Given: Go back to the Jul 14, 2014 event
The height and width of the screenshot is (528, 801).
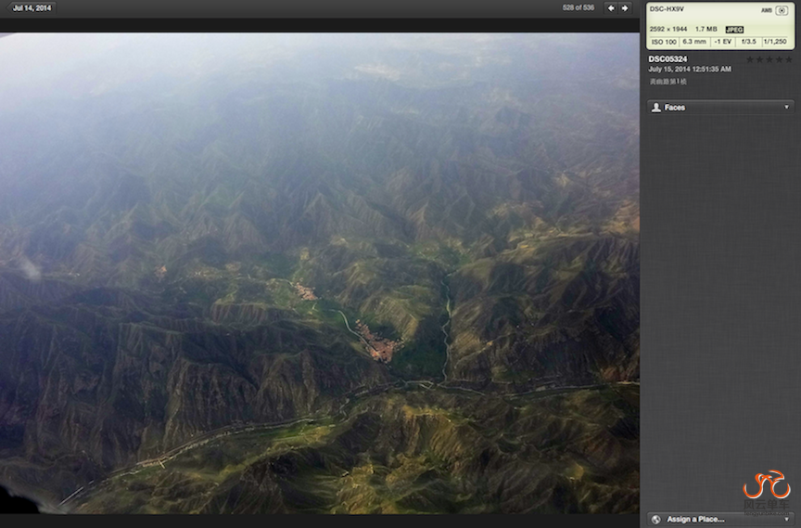Looking at the screenshot, I should coord(32,7).
